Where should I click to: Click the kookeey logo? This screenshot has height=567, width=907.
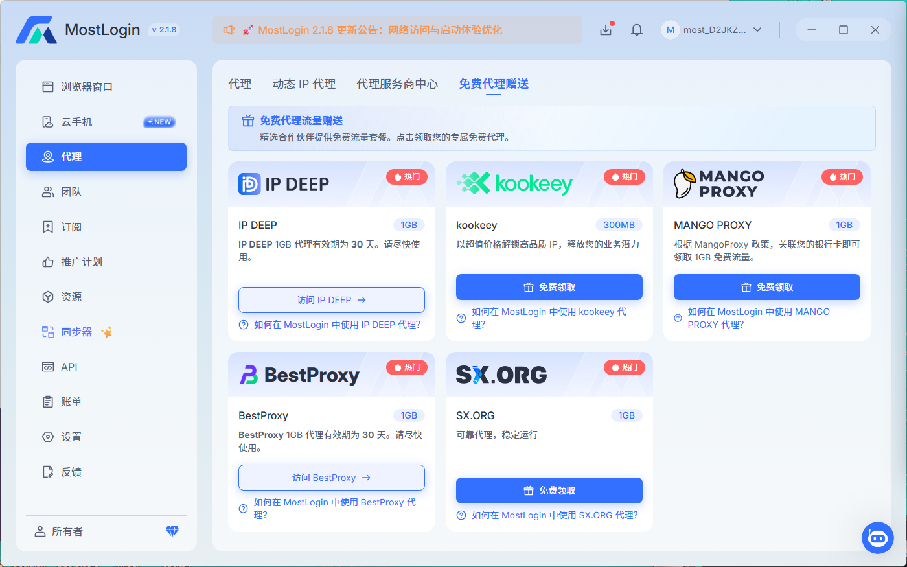(x=514, y=183)
